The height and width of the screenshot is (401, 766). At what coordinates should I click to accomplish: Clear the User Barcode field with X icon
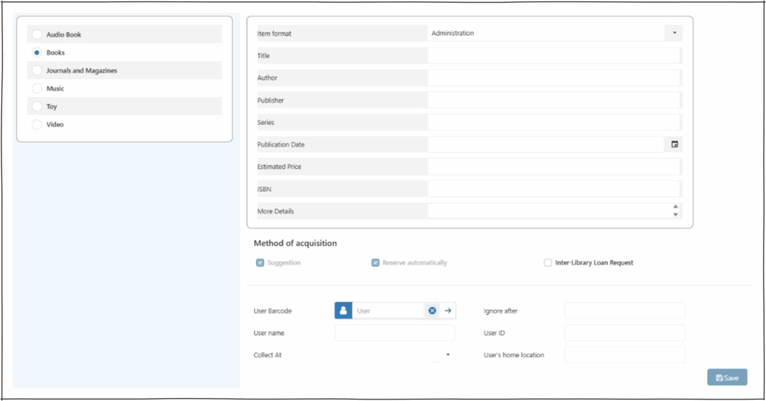tap(432, 311)
